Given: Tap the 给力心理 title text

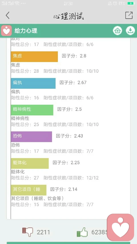Looking at the screenshot, I should [x=26, y=31].
